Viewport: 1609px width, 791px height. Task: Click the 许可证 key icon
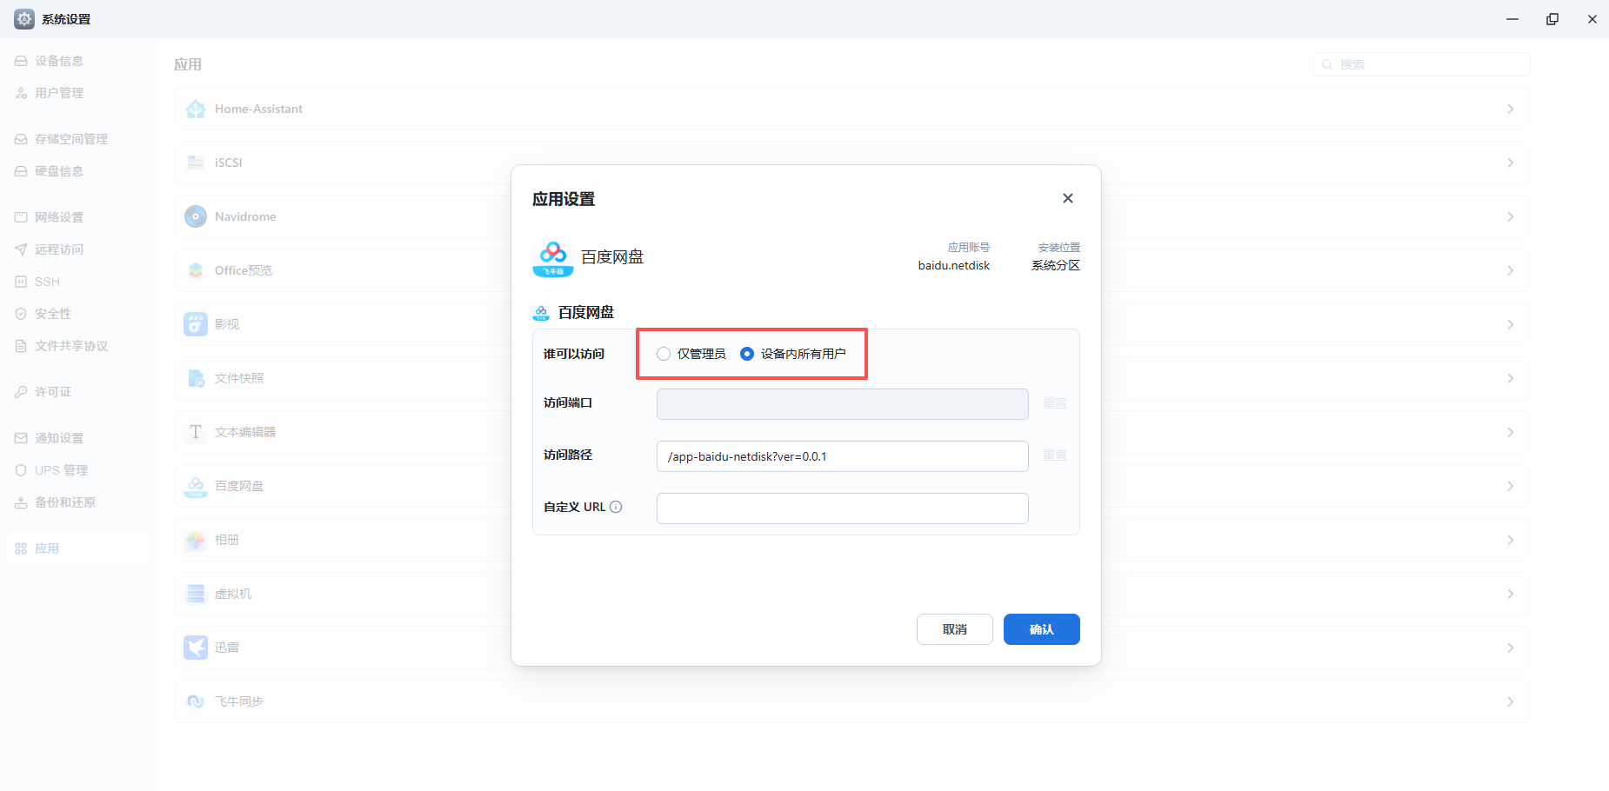pos(21,392)
